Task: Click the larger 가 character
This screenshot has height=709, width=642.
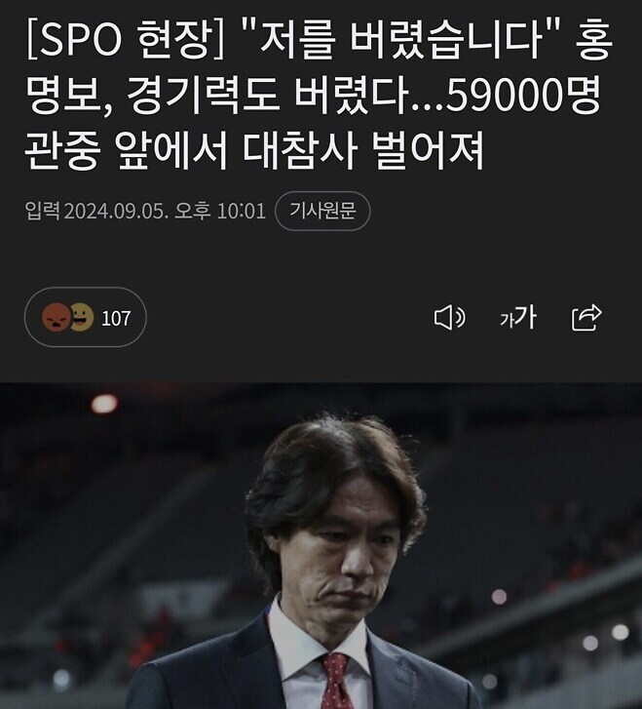Action: click(526, 316)
